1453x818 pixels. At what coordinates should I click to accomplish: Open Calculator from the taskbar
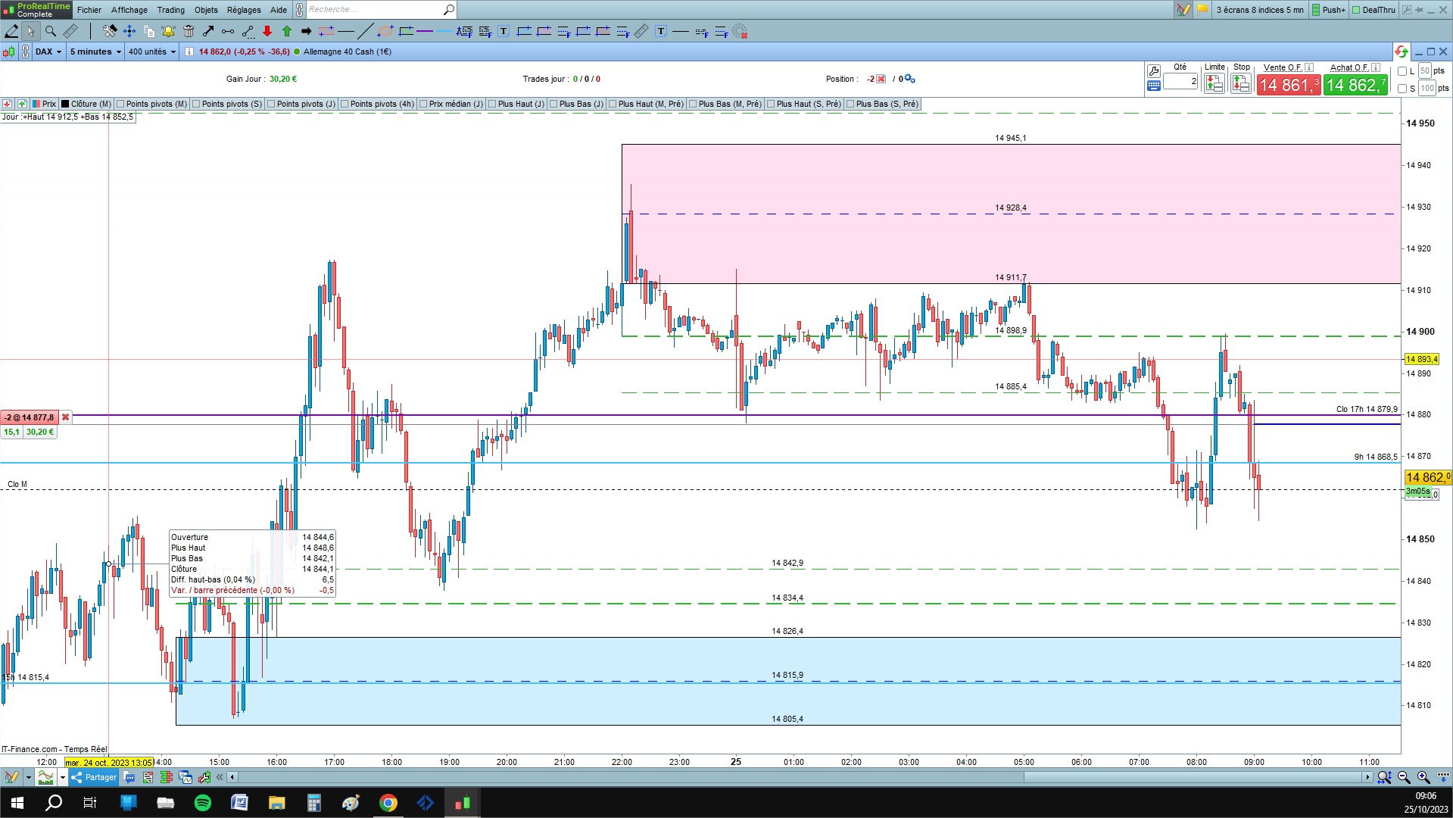(x=314, y=803)
